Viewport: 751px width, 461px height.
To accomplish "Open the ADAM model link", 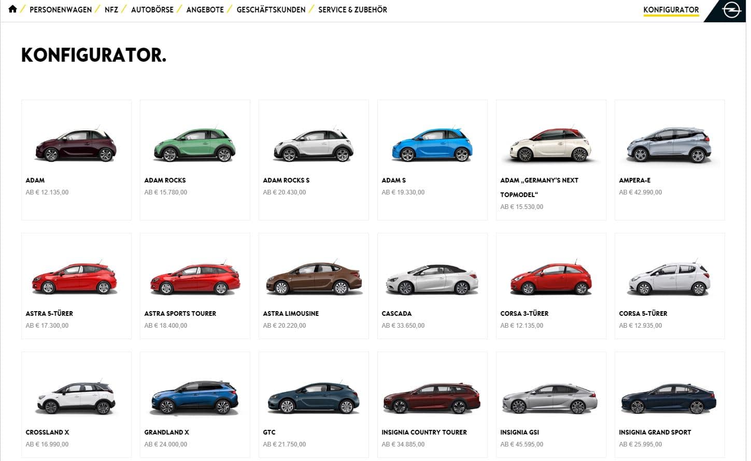I will (35, 180).
